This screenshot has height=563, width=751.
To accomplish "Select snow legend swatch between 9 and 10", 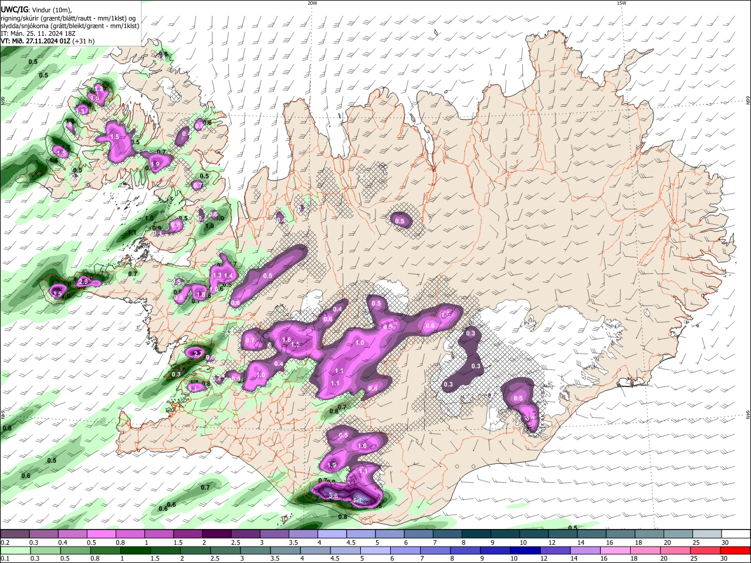I will [x=505, y=534].
